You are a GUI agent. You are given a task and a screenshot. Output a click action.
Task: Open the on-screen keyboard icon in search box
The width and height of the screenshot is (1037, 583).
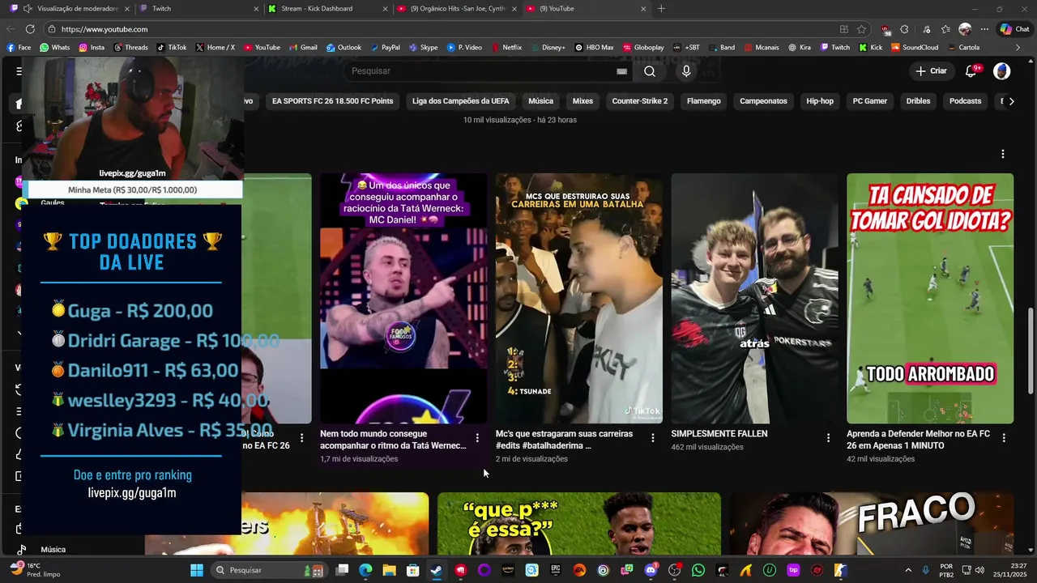click(621, 71)
